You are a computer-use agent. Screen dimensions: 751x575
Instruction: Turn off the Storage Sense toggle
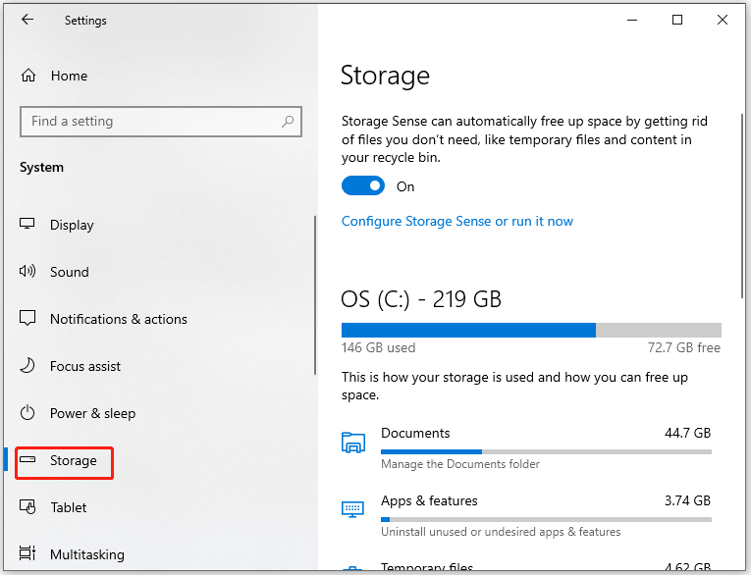(x=363, y=185)
